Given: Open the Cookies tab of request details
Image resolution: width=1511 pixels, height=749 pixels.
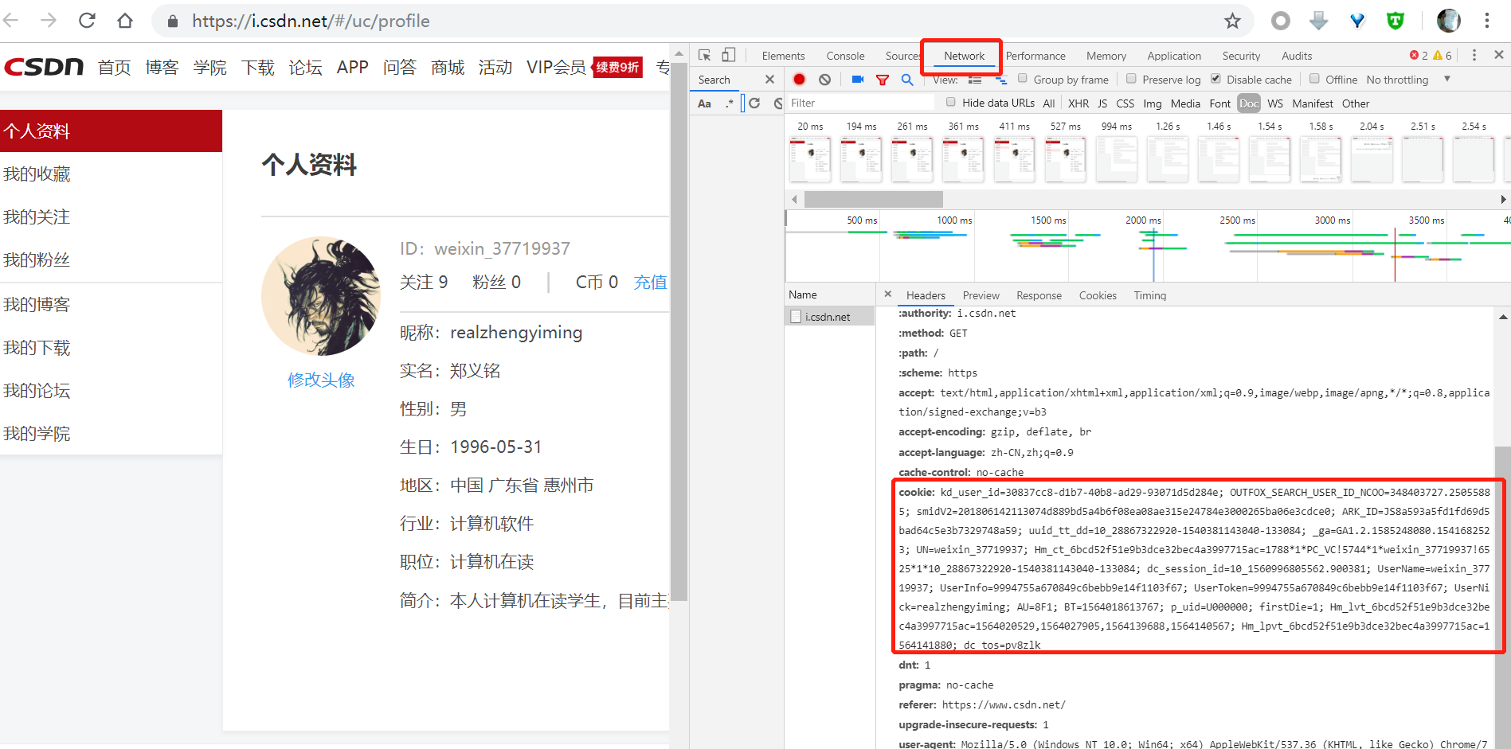Looking at the screenshot, I should (1098, 295).
